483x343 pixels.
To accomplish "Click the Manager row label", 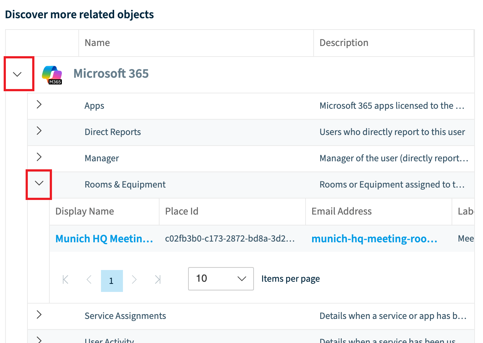I will click(102, 158).
